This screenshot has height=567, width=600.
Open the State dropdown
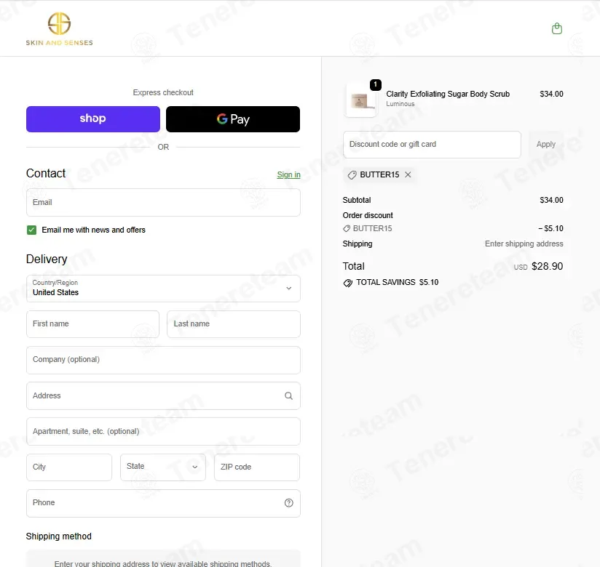[163, 467]
